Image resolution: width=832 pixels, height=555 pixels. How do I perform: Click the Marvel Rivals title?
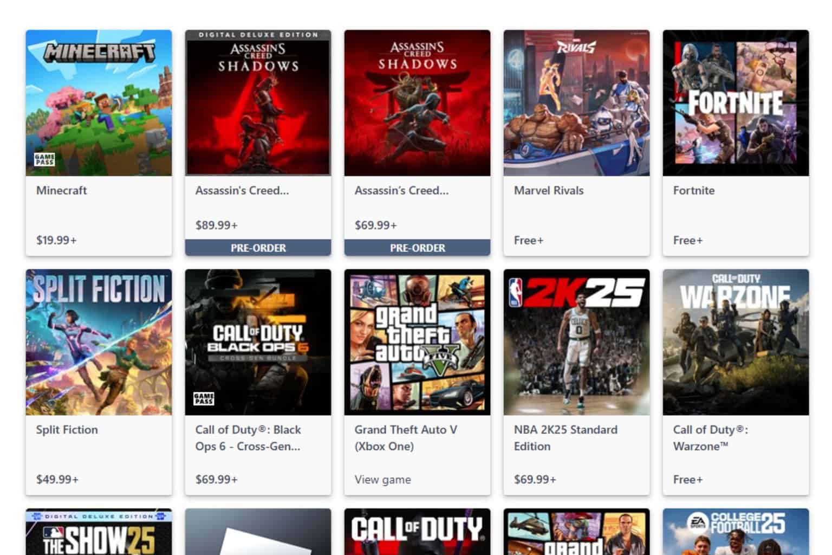549,190
